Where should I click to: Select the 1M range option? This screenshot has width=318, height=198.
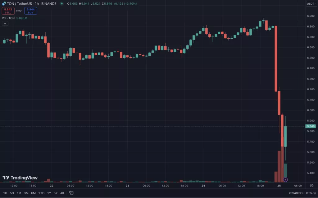[x=19, y=193]
